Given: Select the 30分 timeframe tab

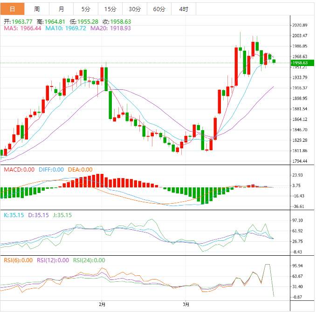Looking at the screenshot, I should [135, 9].
